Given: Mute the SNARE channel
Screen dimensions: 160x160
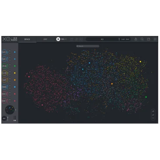Looking at the screenshot, I should (10, 85).
